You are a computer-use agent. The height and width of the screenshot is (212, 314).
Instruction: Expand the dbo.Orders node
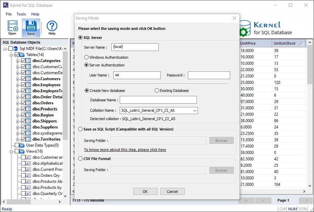point(18,103)
